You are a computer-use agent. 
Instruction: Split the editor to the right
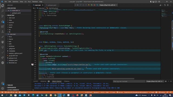(168, 5)
